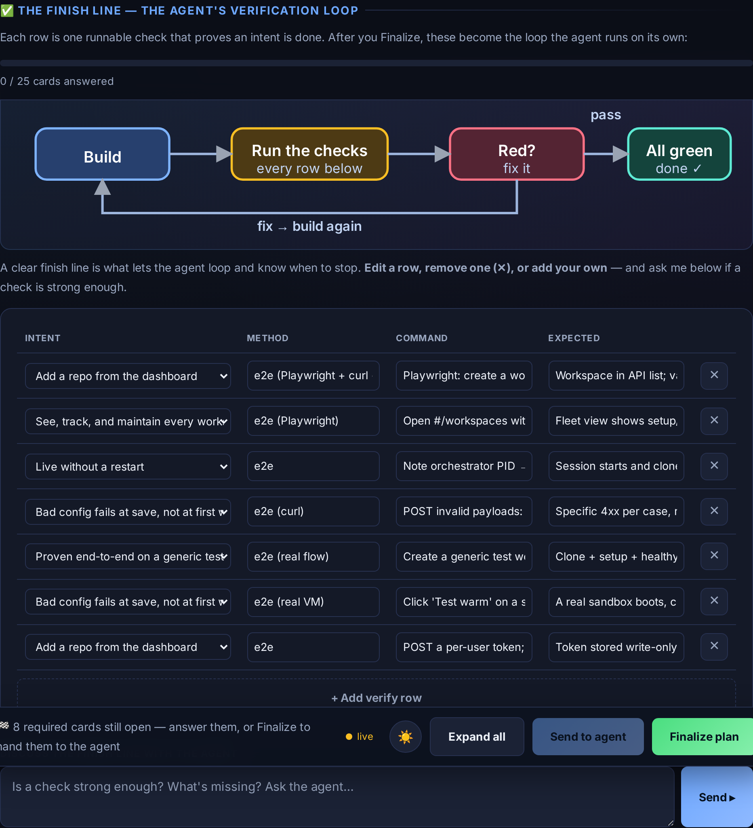Viewport: 753px width, 828px height.
Task: Open 'See, track, and maintain every work' dropdown
Action: click(x=128, y=421)
